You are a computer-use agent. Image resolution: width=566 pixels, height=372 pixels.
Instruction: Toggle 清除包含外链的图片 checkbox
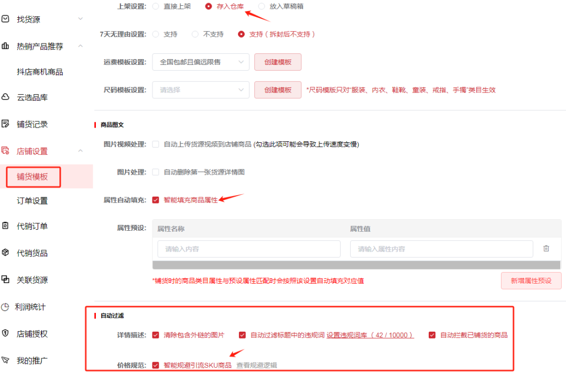156,335
